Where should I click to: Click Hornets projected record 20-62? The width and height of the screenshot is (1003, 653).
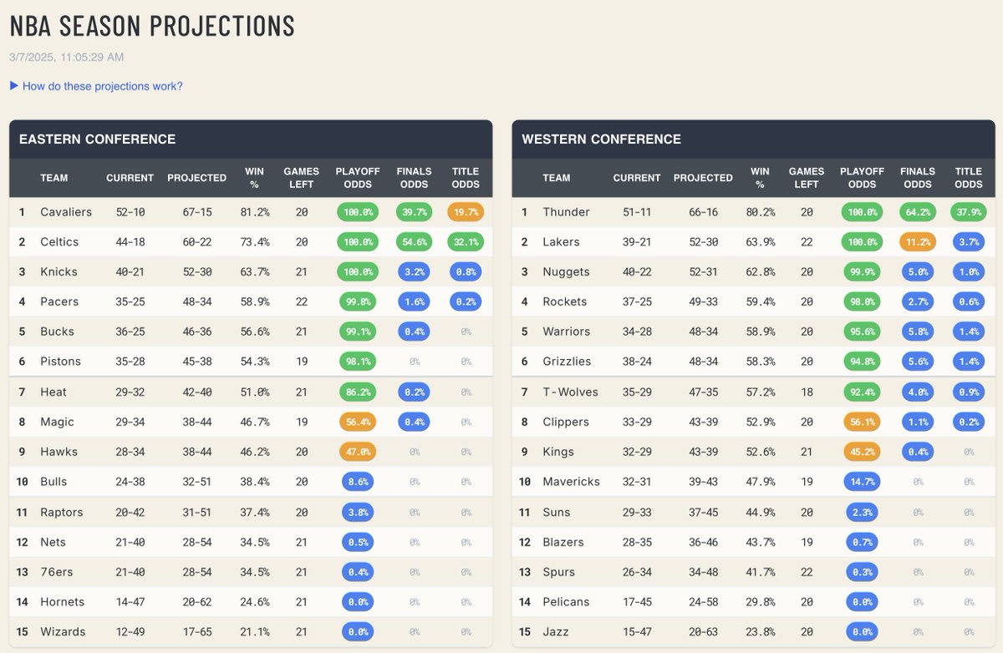tap(197, 602)
